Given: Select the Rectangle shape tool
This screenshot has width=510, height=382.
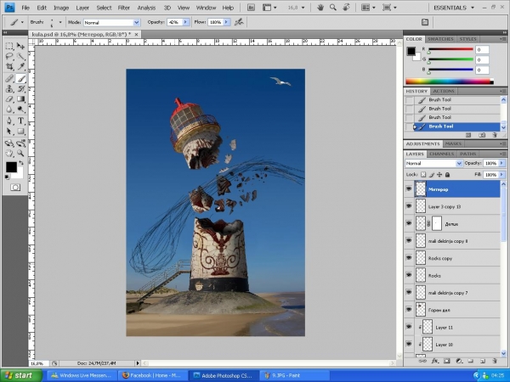Looking at the screenshot, I should click(20, 132).
